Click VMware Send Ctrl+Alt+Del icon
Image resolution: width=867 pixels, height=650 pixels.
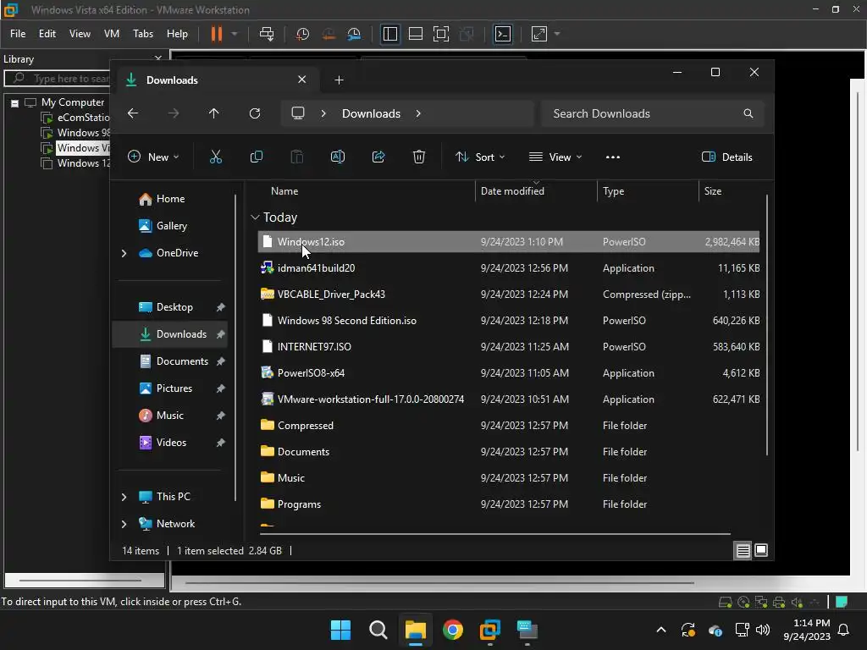pos(267,34)
